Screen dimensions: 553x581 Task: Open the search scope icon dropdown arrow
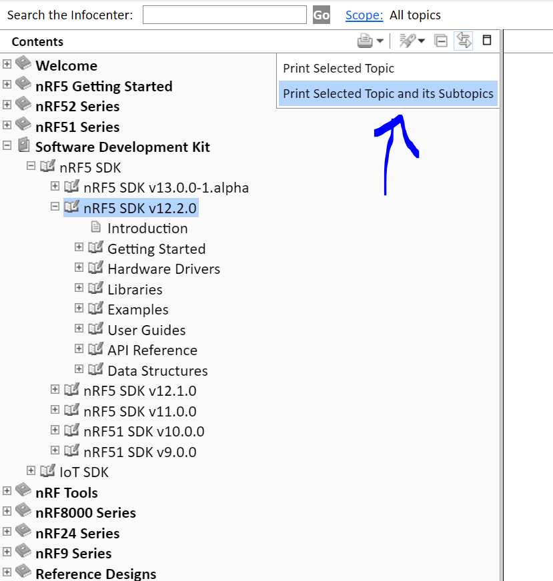[x=422, y=41]
